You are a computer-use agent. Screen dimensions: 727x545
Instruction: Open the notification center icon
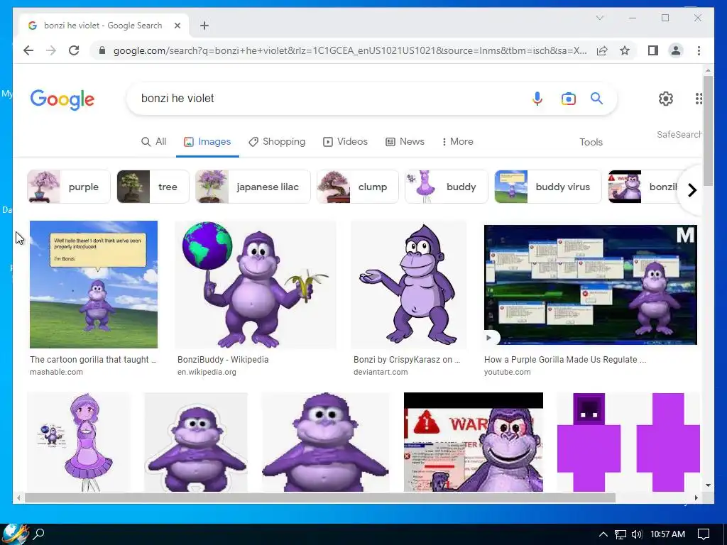coord(704,534)
